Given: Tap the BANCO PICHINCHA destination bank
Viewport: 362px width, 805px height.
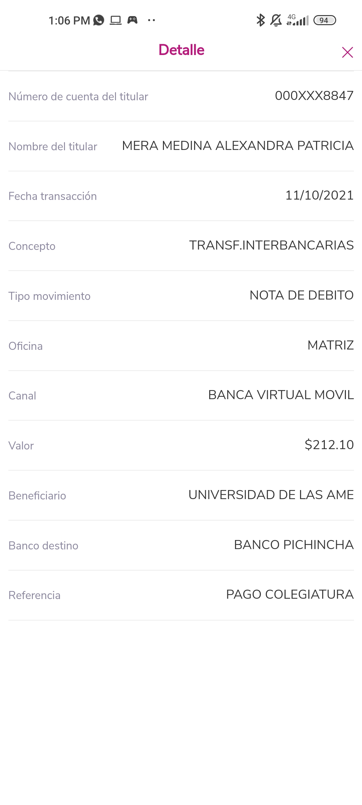Looking at the screenshot, I should click(294, 545).
